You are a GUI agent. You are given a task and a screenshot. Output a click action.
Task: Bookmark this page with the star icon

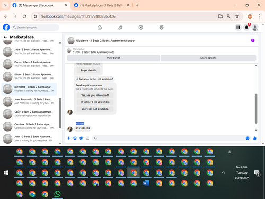237,16
